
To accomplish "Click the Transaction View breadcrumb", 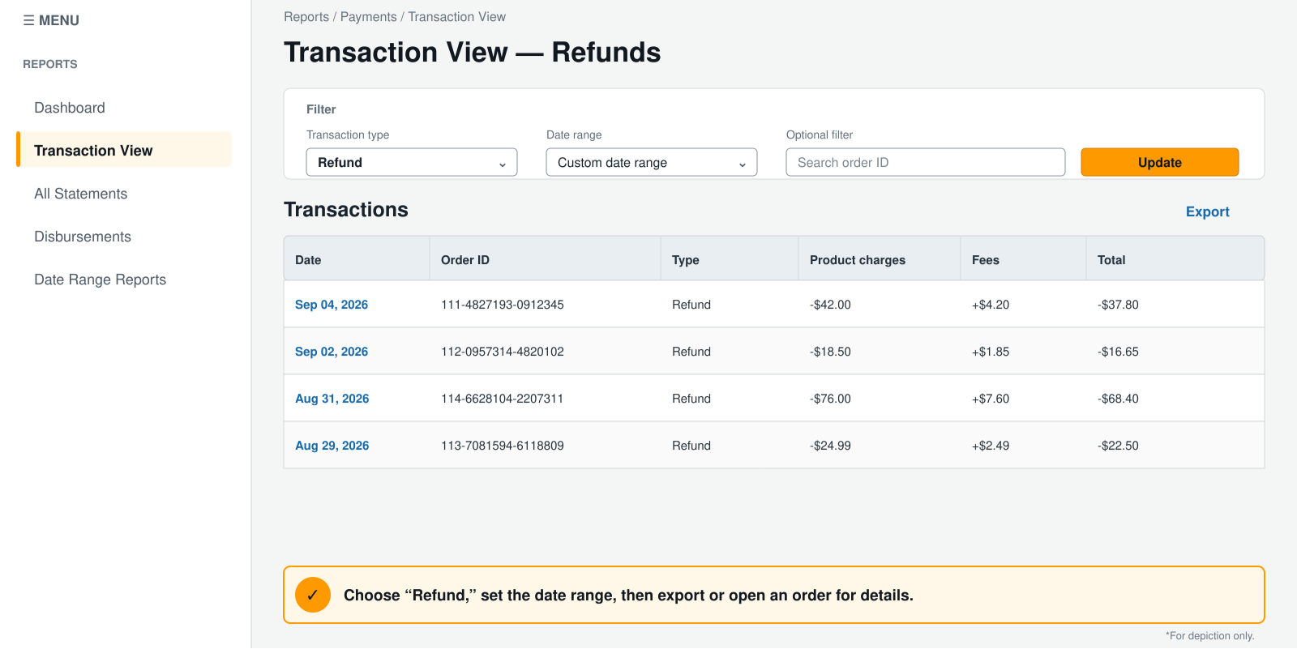I will click(457, 17).
